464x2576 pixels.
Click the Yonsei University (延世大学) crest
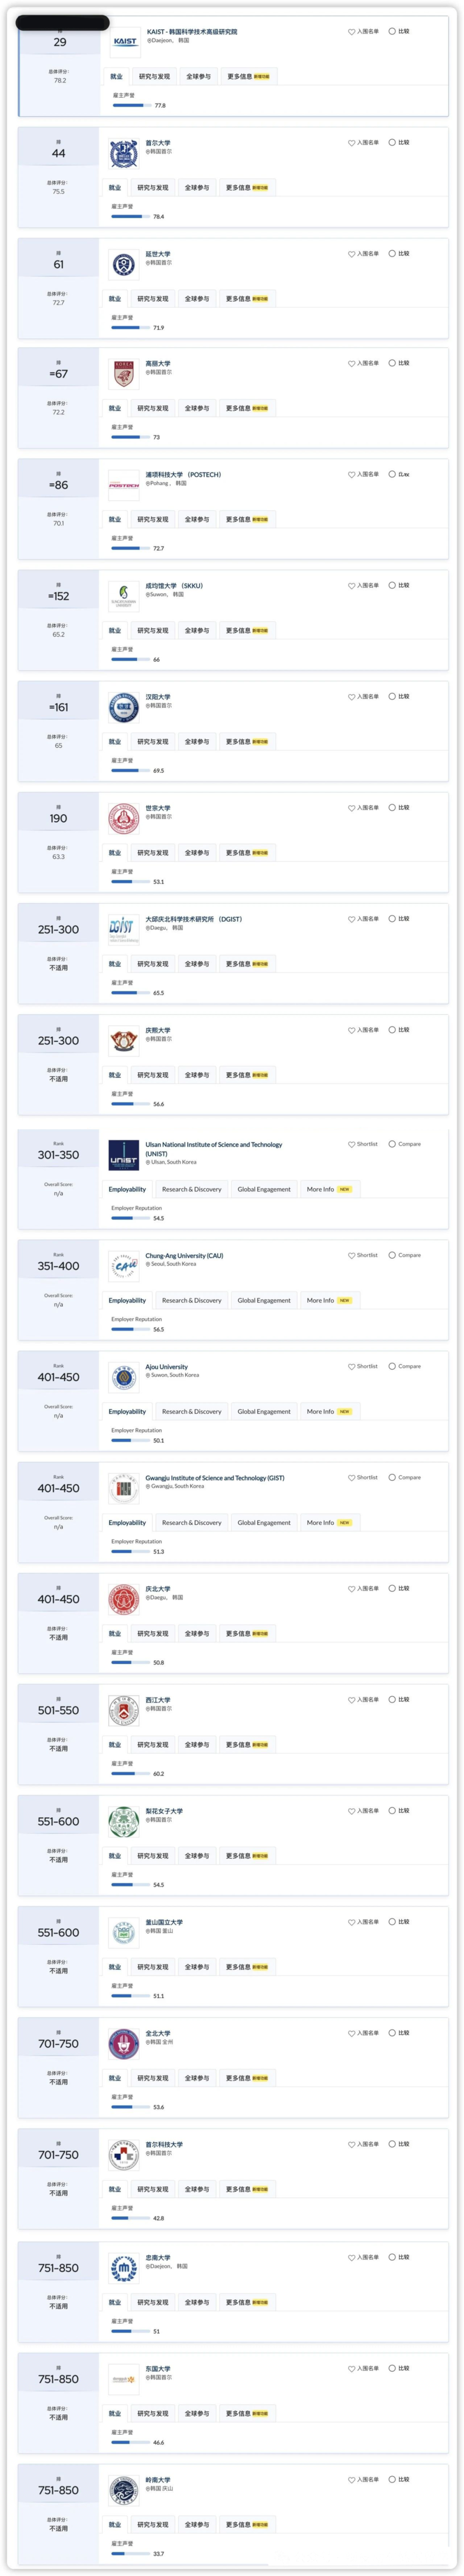pos(123,264)
